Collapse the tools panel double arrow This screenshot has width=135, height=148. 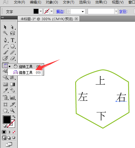pos(3,17)
